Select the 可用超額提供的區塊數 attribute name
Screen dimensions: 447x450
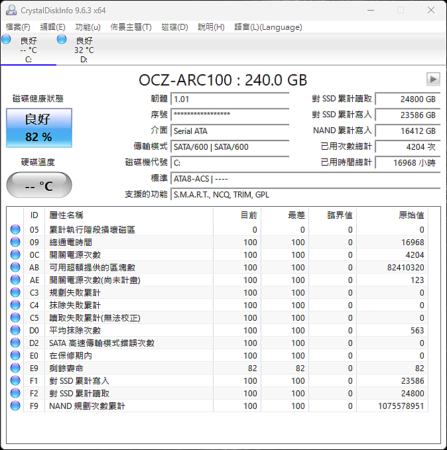[x=92, y=268]
